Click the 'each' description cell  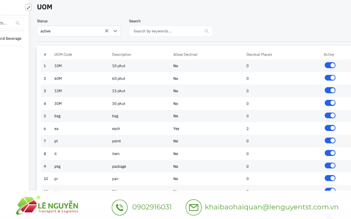[116, 128]
